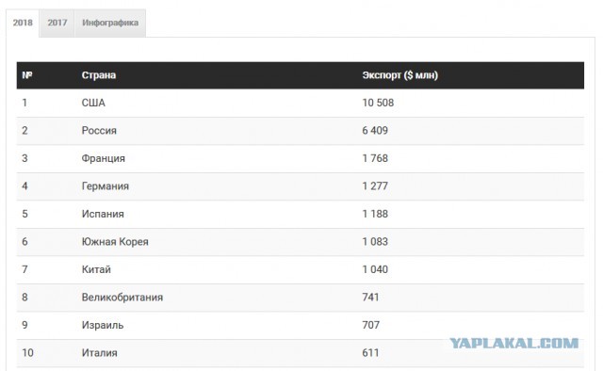Click rank number 10 in Италия row
603x371 pixels.
click(x=27, y=353)
